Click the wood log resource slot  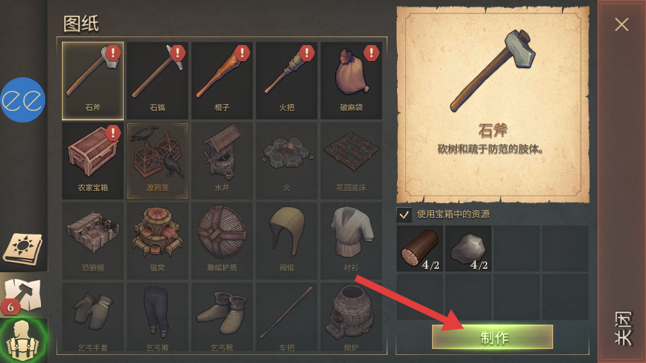(420, 249)
